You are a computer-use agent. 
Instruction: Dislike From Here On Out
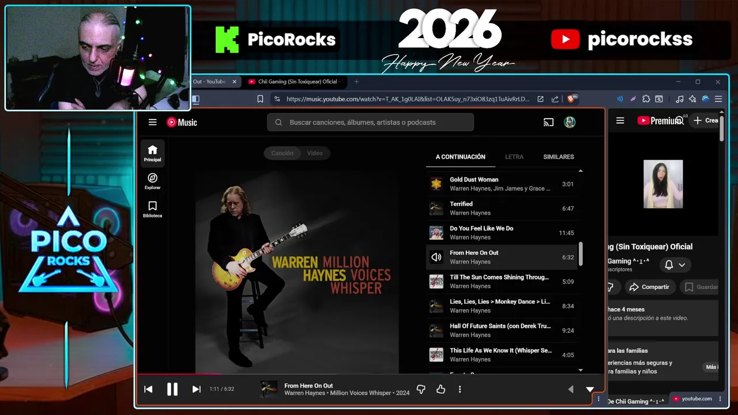tap(421, 389)
